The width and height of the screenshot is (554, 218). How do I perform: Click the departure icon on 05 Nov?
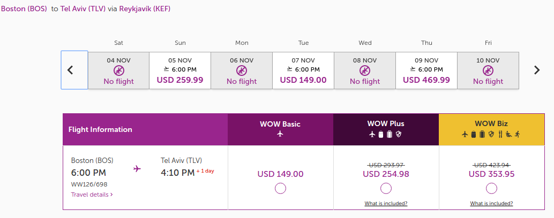166,69
